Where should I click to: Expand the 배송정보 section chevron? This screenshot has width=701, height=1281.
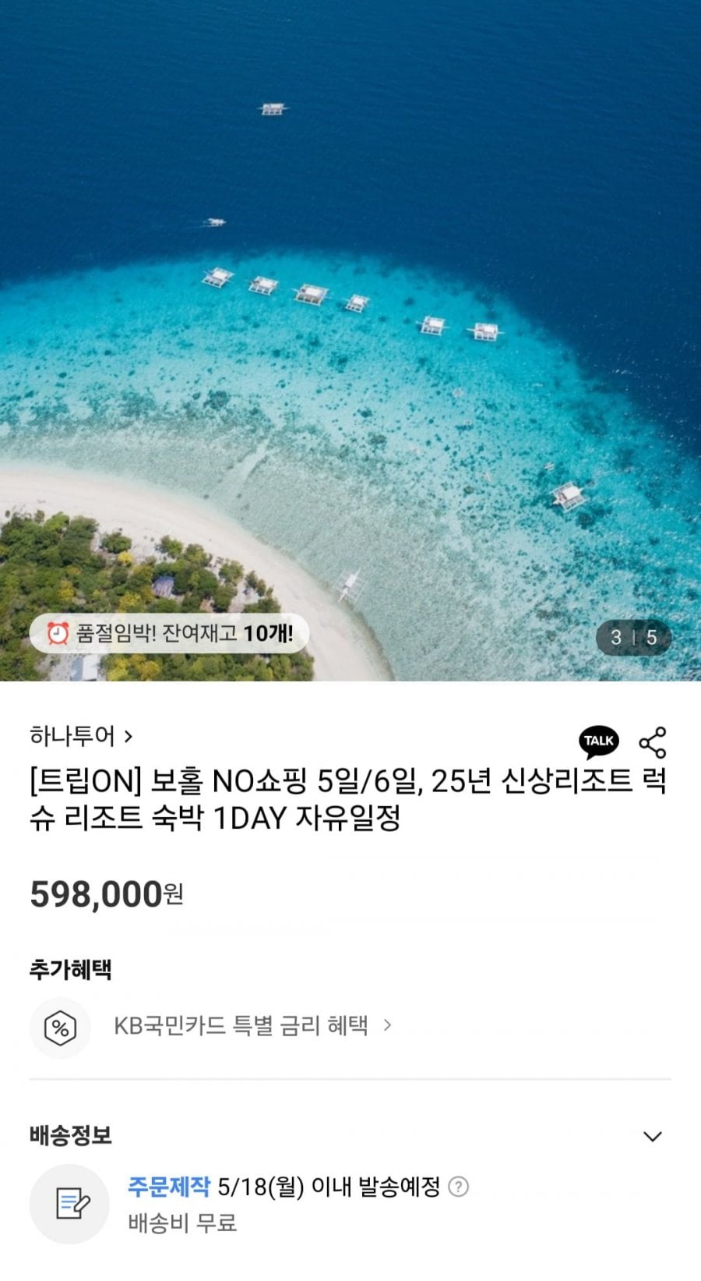pos(653,1136)
